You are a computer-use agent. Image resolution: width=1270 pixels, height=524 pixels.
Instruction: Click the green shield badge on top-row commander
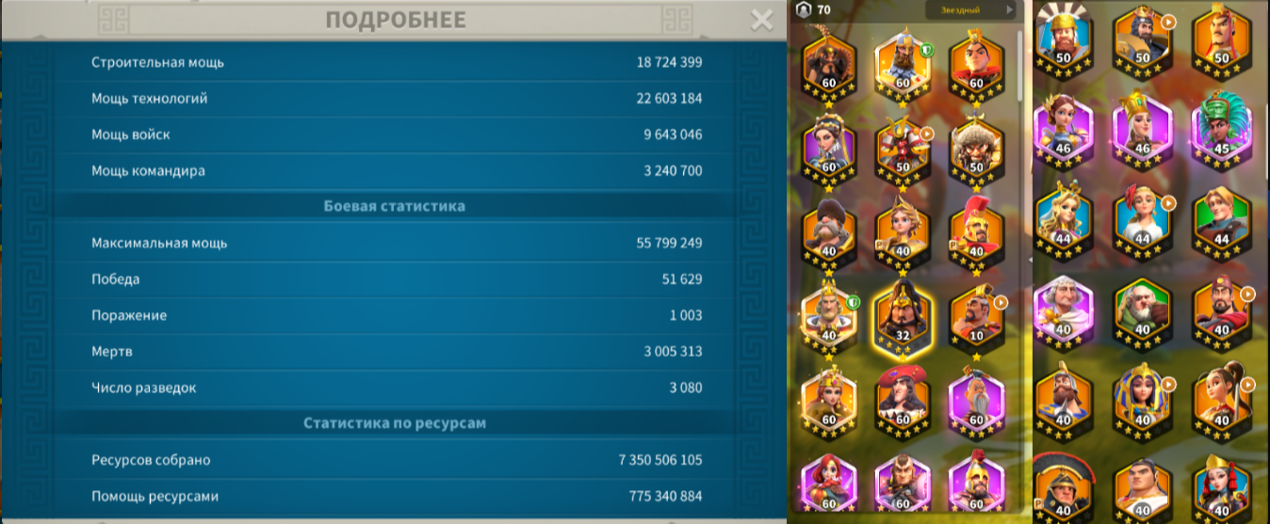pyautogui.click(x=927, y=50)
